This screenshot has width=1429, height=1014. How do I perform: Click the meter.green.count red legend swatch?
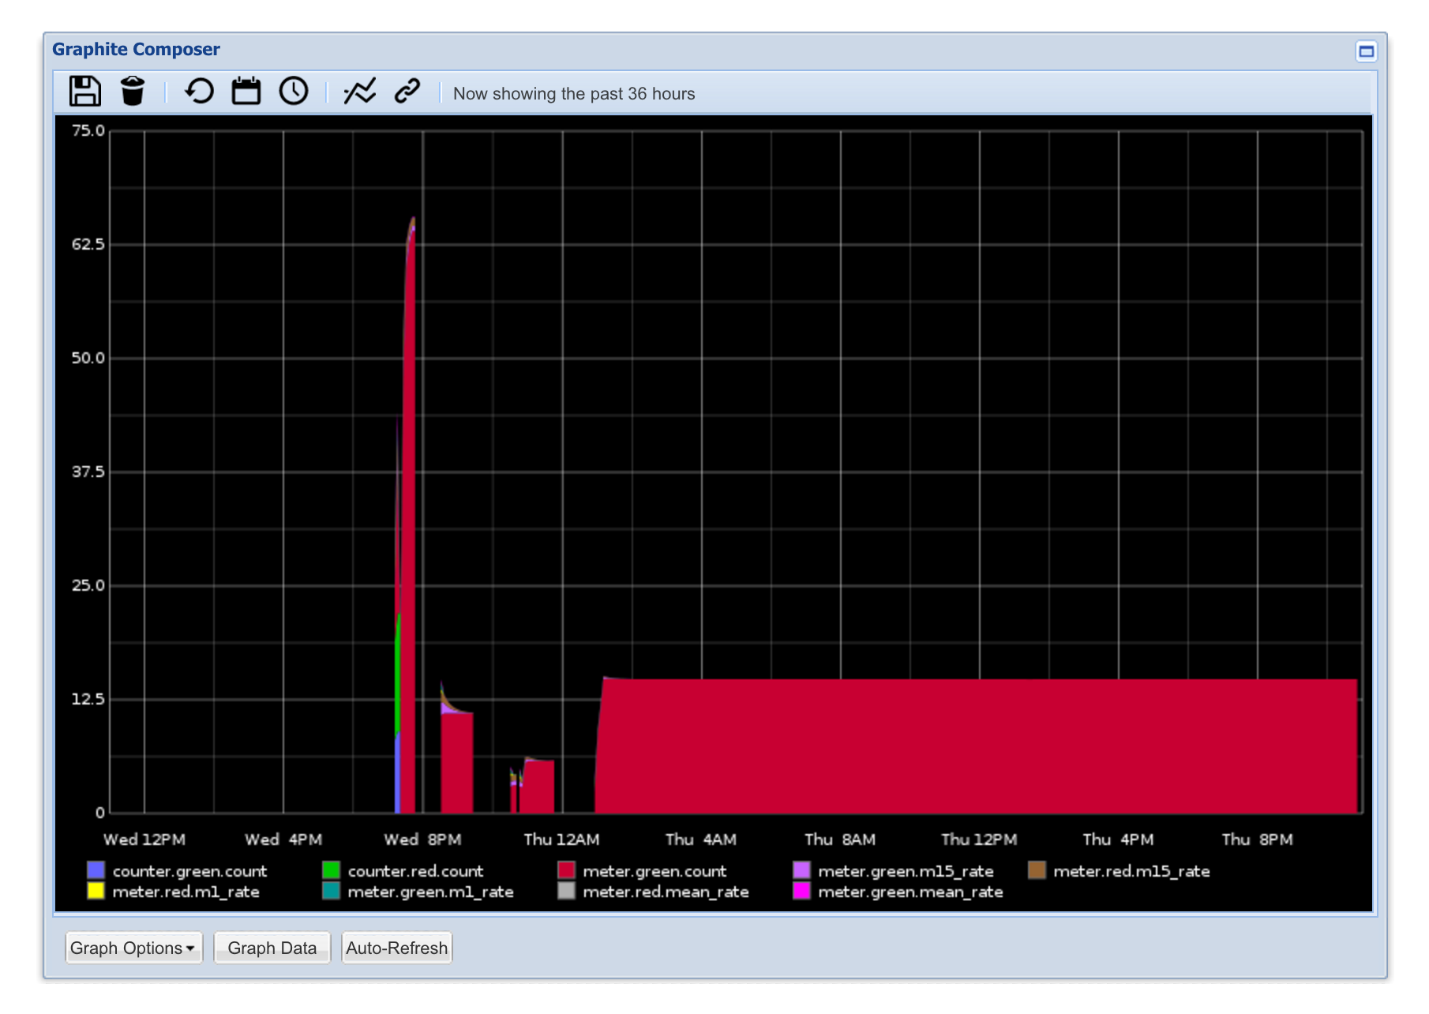567,870
